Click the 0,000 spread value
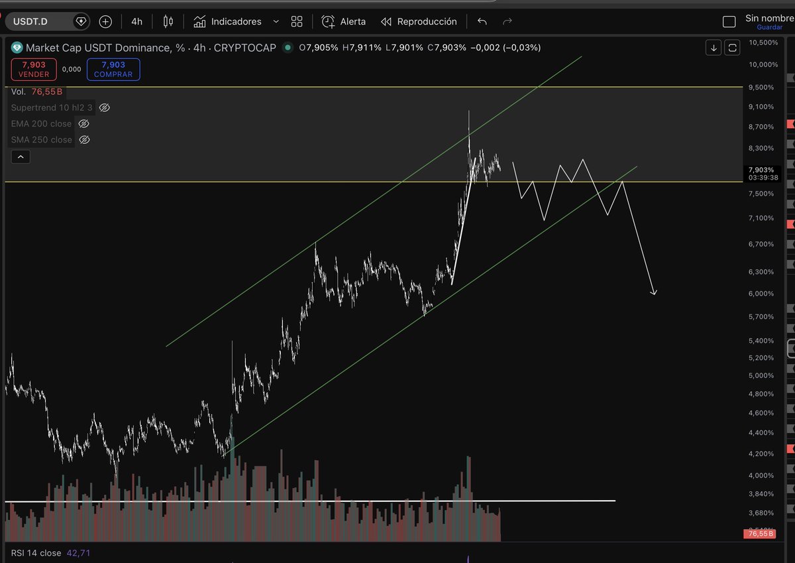 click(72, 69)
